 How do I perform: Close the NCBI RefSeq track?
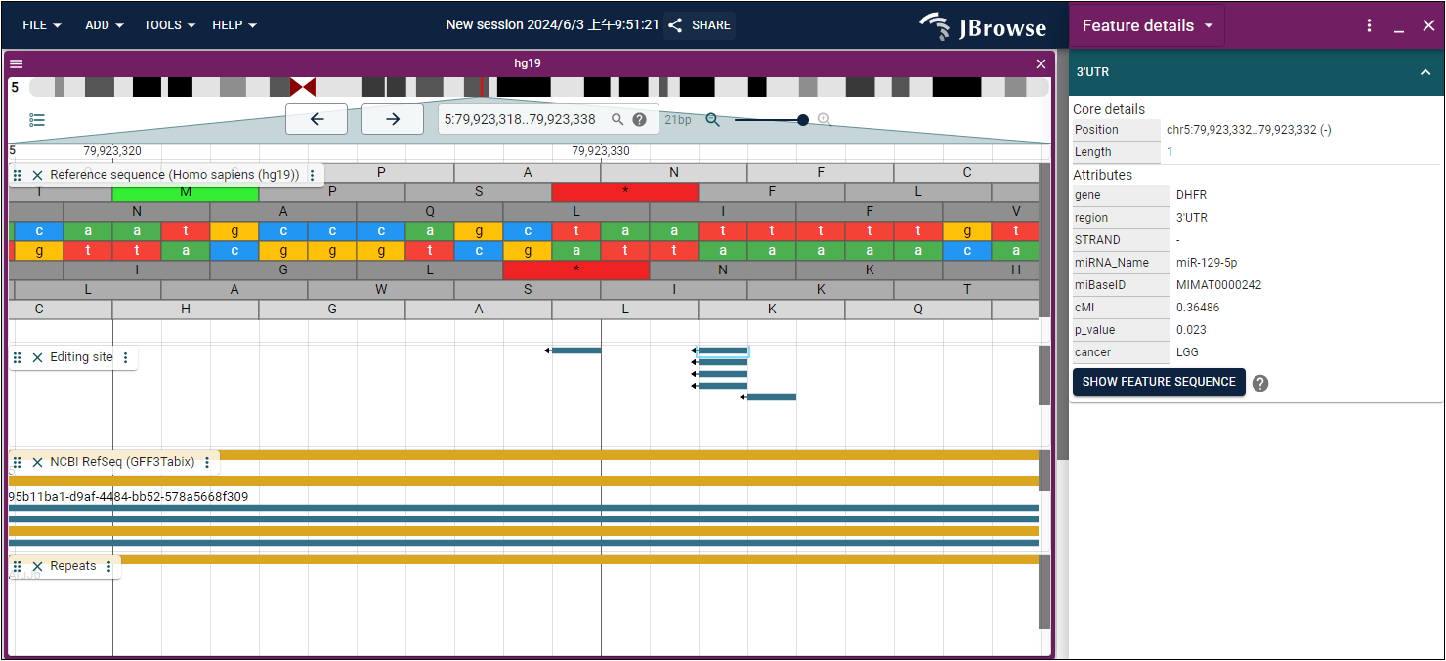(x=37, y=463)
